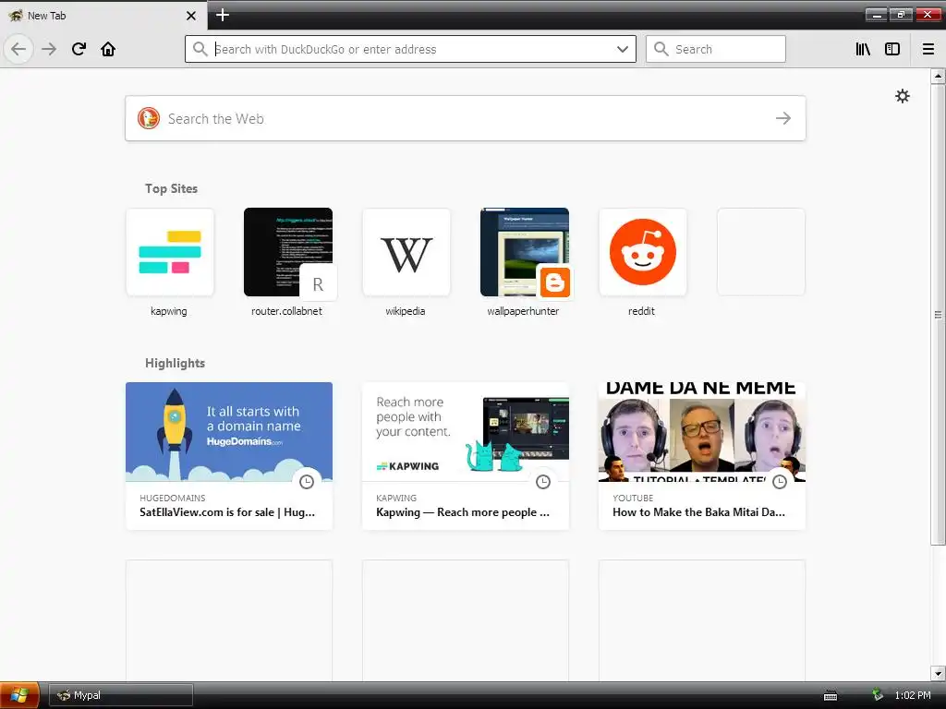Expand the address bar history dropdown arrow

(x=622, y=50)
